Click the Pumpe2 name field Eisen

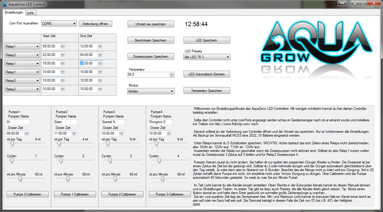point(65,122)
